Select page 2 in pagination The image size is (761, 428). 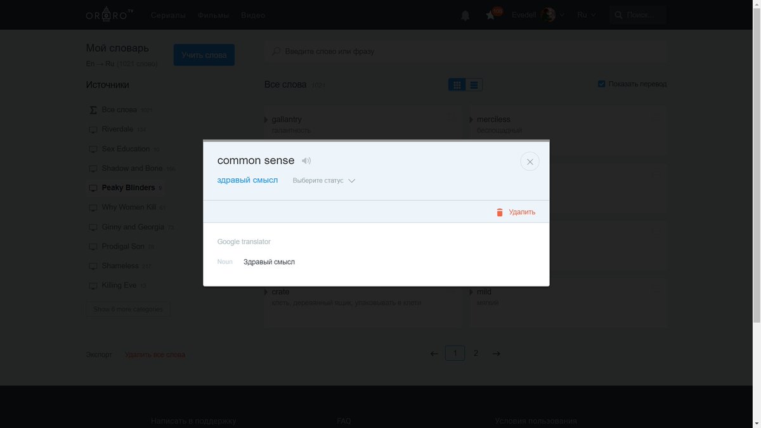pos(476,353)
